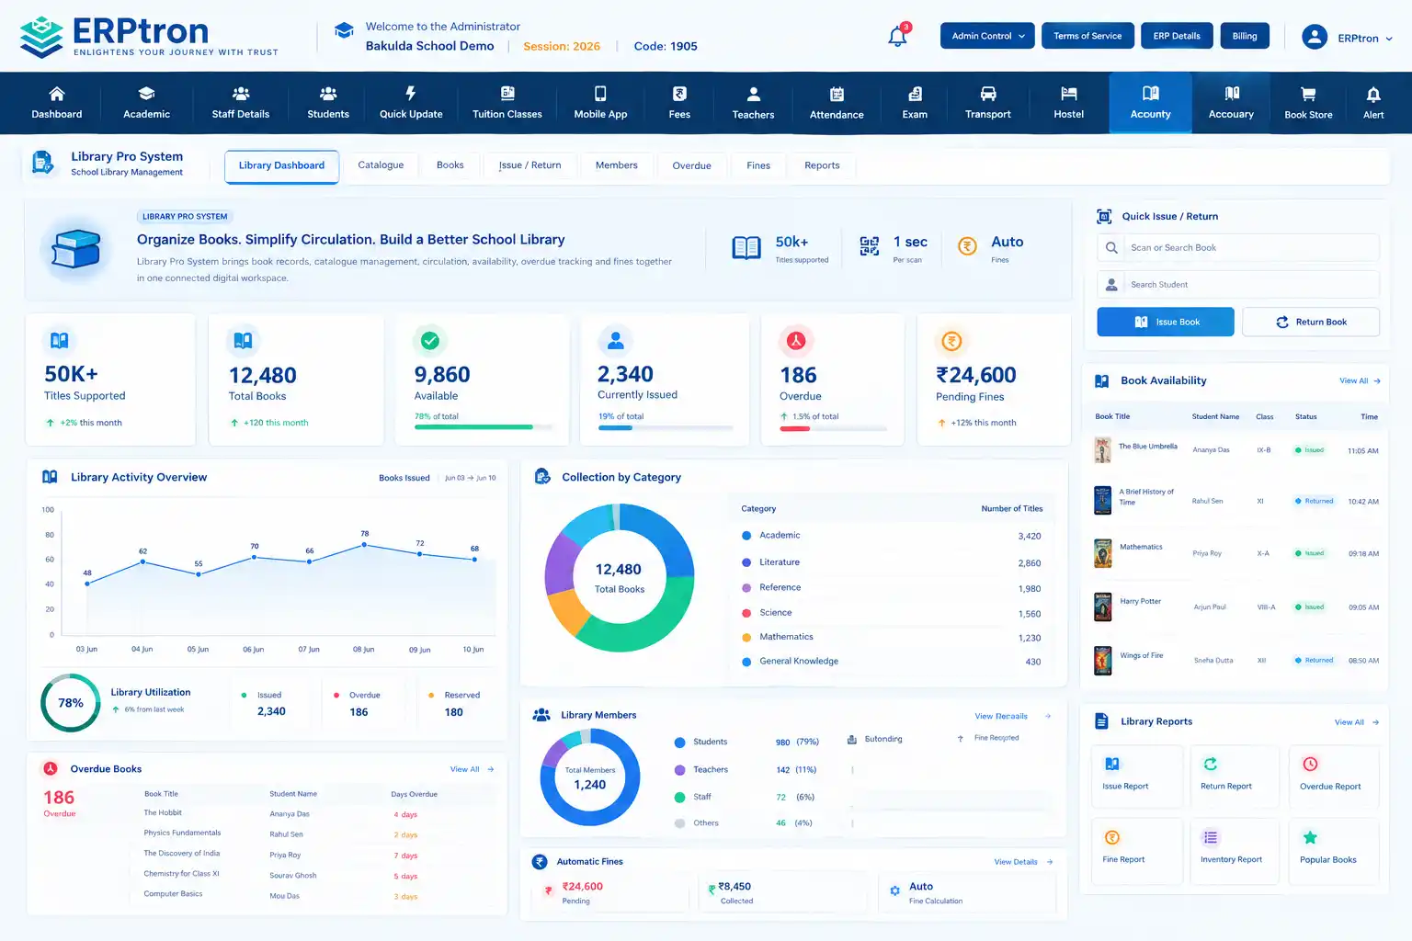Screen dimensions: 1412x941
Task: Select the Harry Potter book cover thumbnail
Action: (1103, 607)
